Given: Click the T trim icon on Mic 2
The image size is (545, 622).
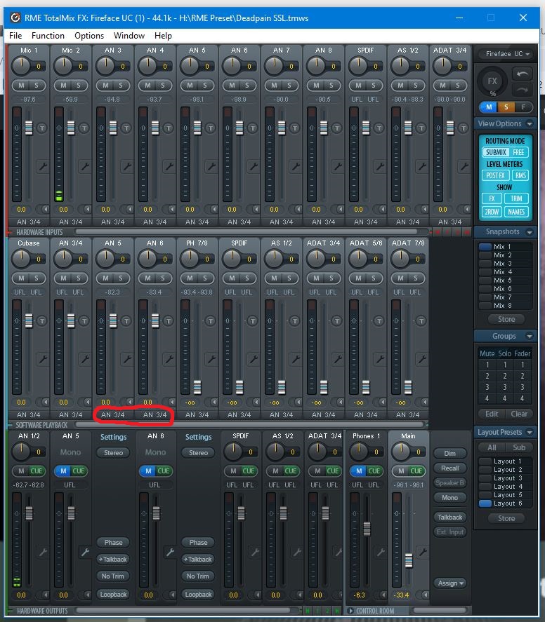Looking at the screenshot, I should coord(84,128).
